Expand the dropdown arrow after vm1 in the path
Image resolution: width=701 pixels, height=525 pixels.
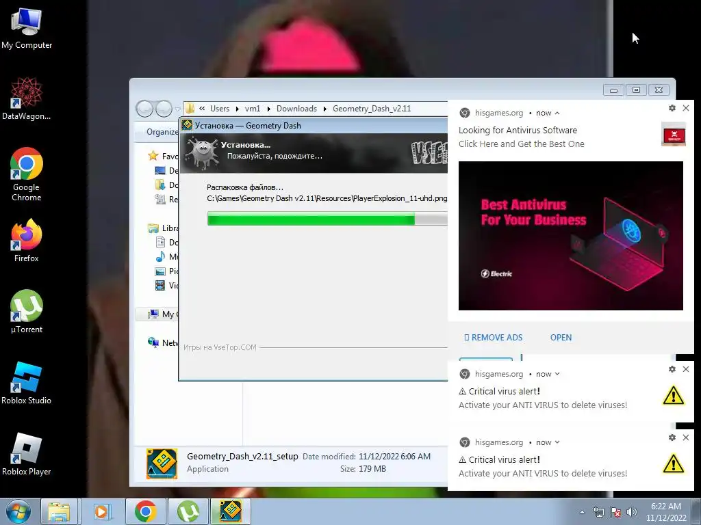click(268, 109)
